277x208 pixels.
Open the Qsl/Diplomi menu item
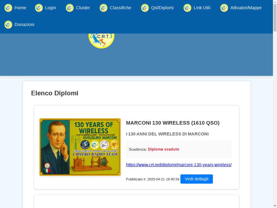(x=162, y=8)
